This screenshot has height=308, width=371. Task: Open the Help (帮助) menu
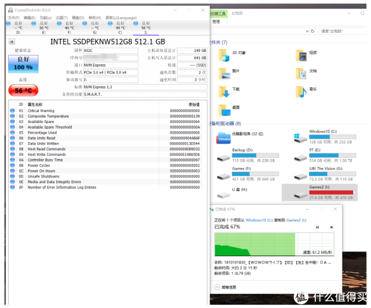pos(95,18)
